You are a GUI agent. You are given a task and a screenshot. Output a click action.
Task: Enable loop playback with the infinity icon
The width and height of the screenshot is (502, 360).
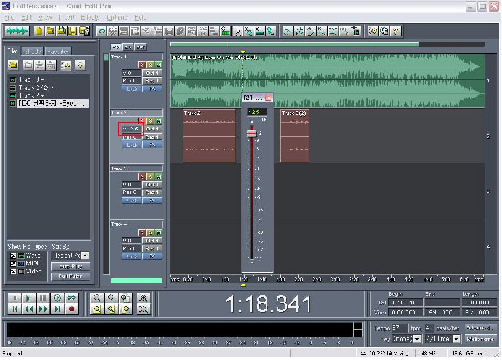coord(71,298)
